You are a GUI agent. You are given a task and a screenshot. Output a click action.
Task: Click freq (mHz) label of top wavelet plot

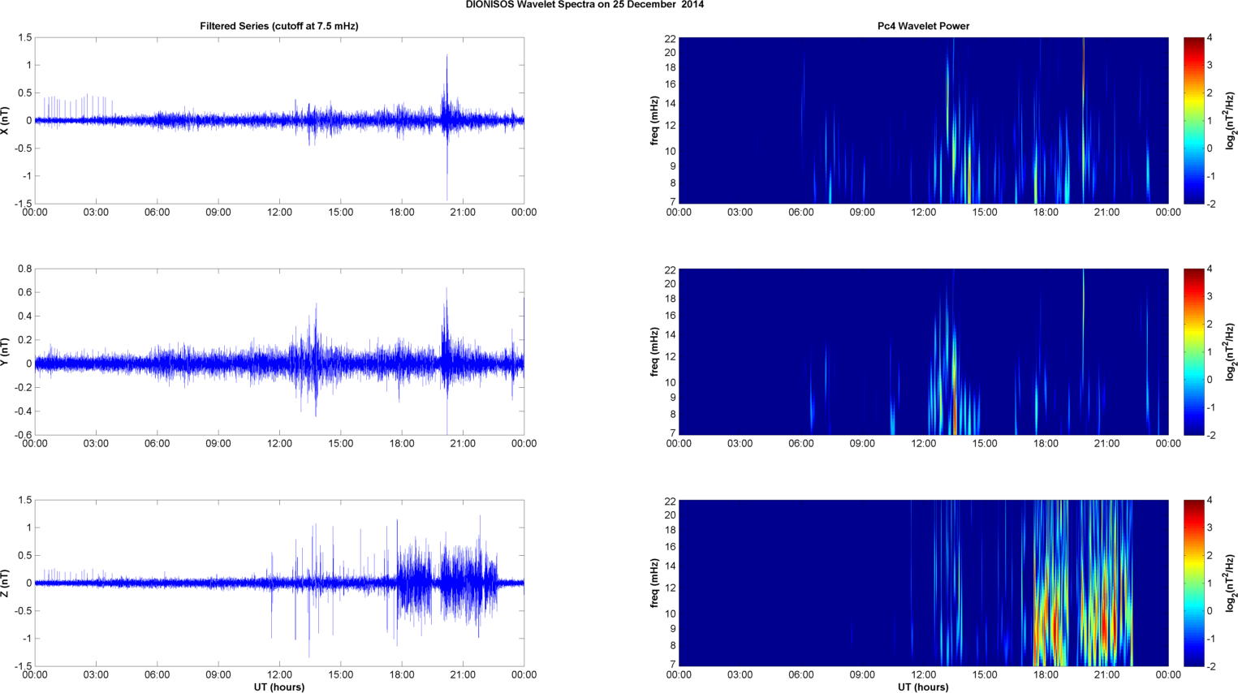click(654, 120)
